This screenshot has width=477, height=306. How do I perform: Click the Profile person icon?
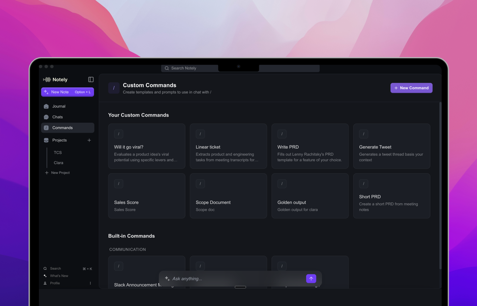(x=45, y=283)
